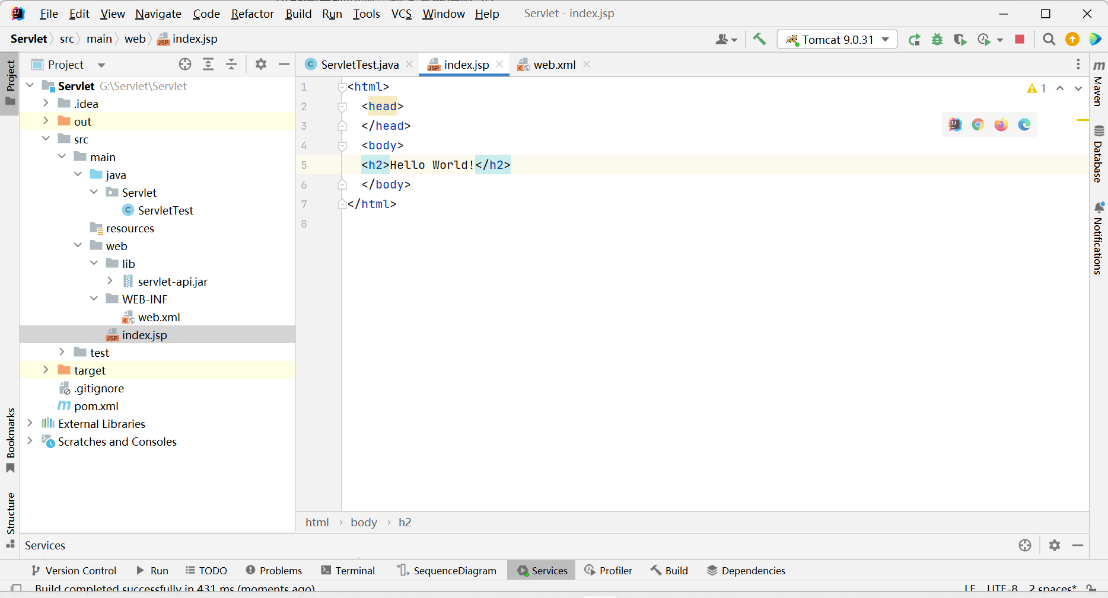Open the user account icon in toolbar
1108x598 pixels.
click(726, 39)
